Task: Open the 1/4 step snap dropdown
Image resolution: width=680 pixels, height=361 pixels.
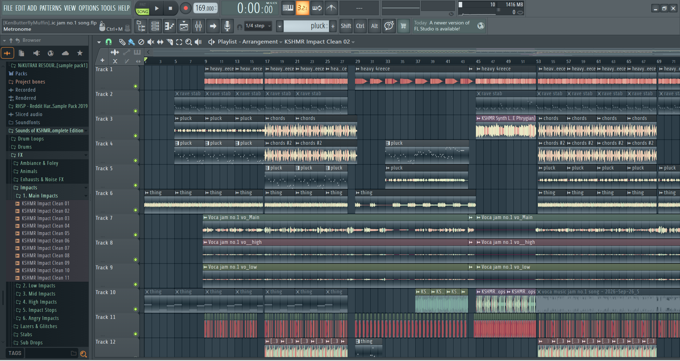Action: tap(258, 26)
